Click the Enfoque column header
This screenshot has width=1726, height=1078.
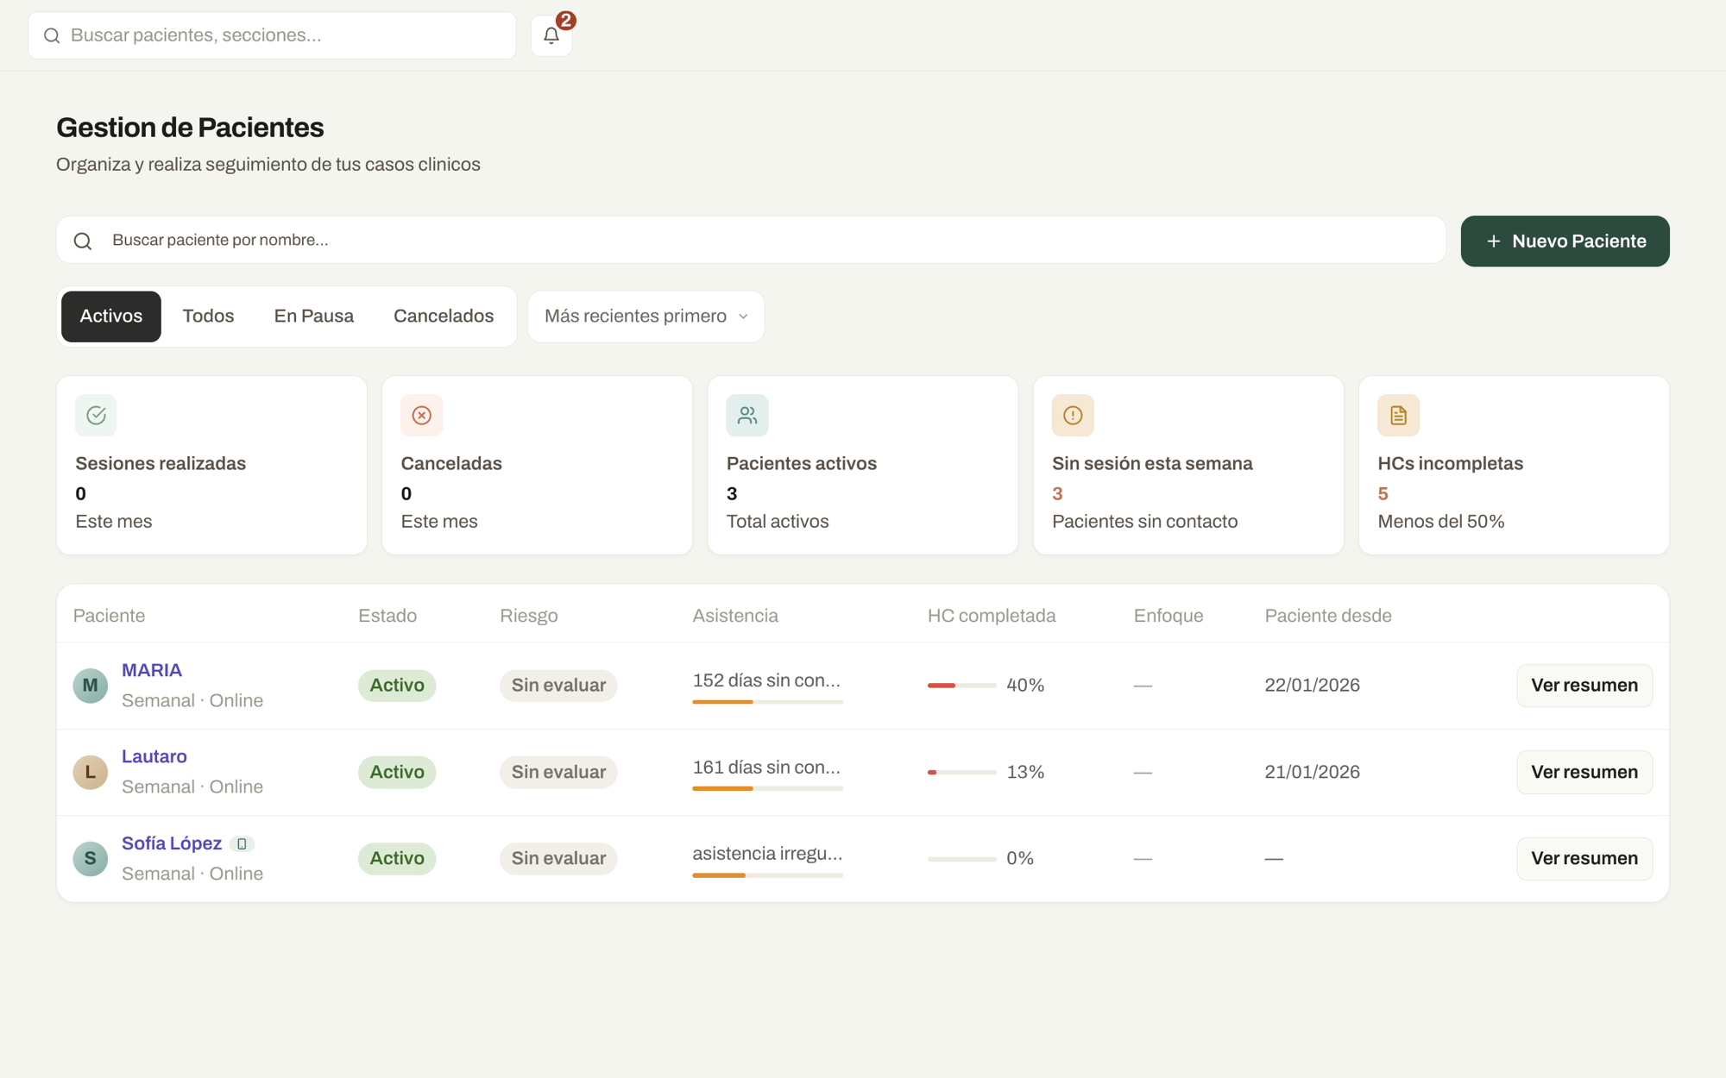coord(1169,616)
